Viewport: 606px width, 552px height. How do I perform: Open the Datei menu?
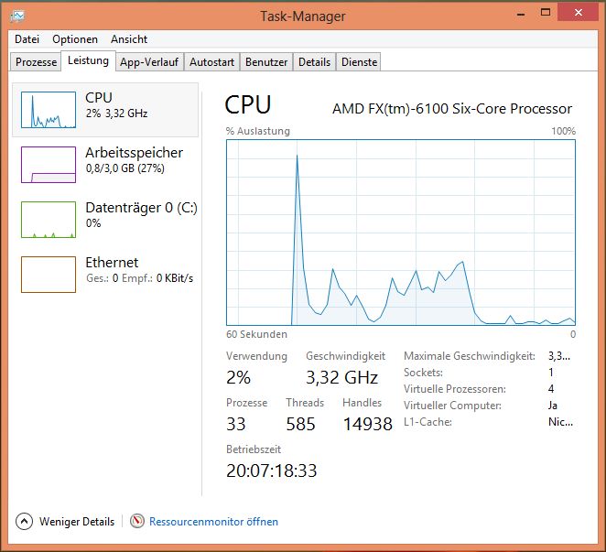[x=27, y=39]
